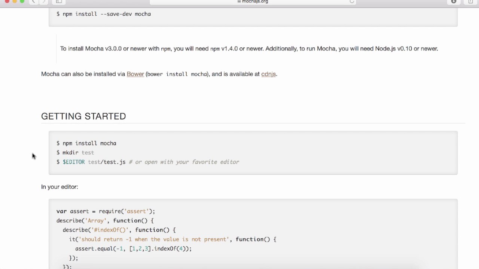
Task: Click the "In your editor:" text
Action: pyautogui.click(x=60, y=187)
